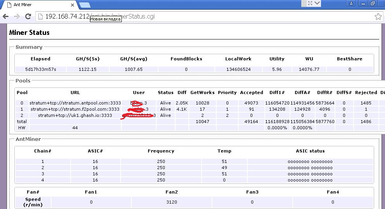The height and width of the screenshot is (209, 385).
Task: Click the antpool stratum URL in Pools
Action: click(x=74, y=103)
